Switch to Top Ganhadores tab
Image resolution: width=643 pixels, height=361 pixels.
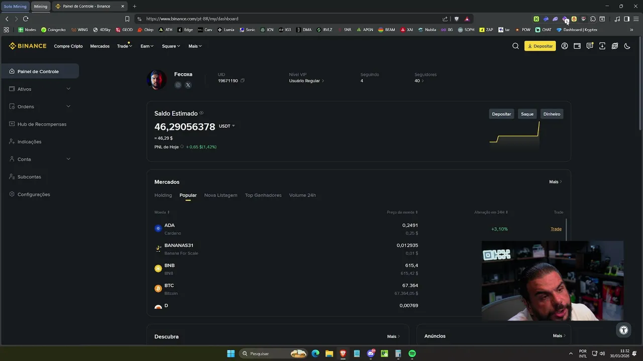pyautogui.click(x=263, y=195)
